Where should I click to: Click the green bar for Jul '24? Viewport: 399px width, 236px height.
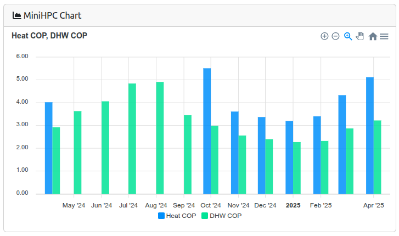pyautogui.click(x=132, y=138)
